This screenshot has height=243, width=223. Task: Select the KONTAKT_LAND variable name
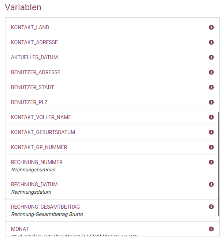coord(30,27)
